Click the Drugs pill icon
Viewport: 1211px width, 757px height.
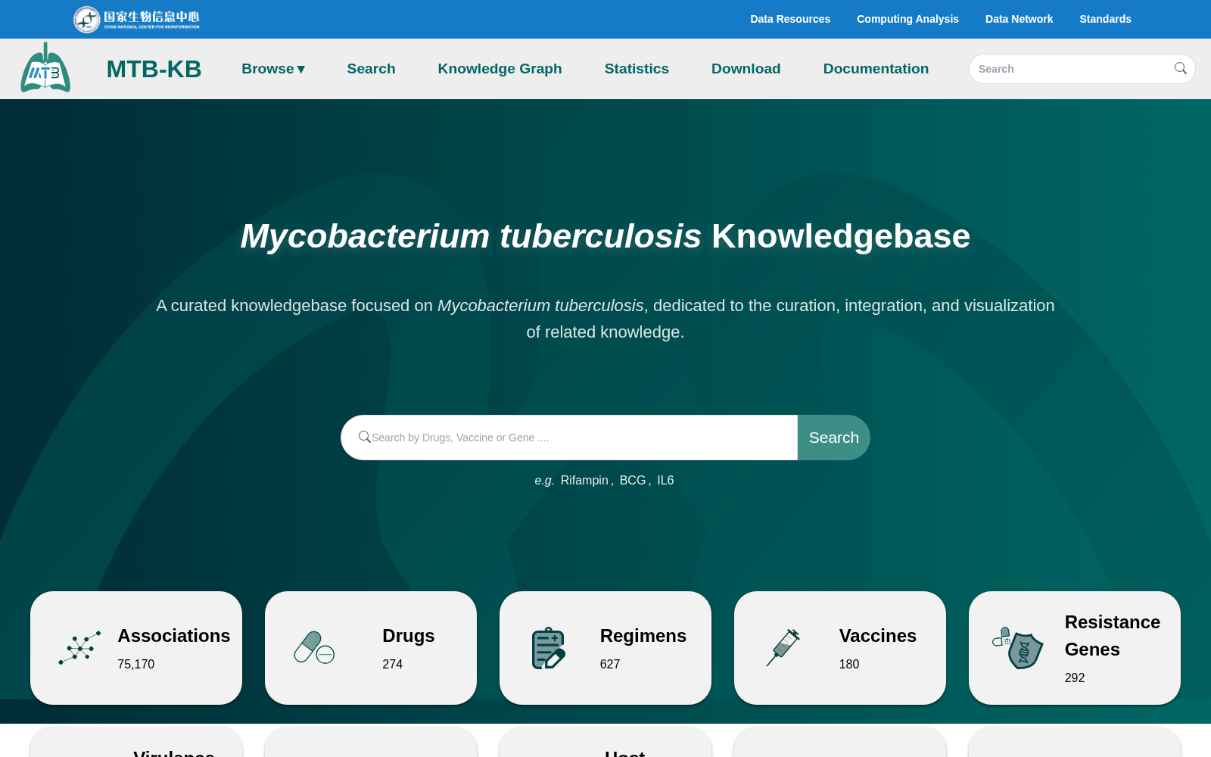coord(314,648)
